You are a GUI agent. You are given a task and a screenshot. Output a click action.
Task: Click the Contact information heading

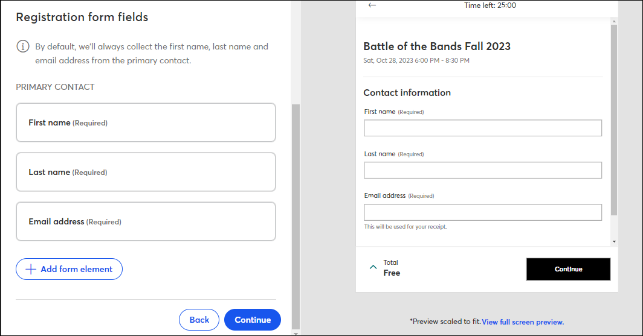(407, 93)
